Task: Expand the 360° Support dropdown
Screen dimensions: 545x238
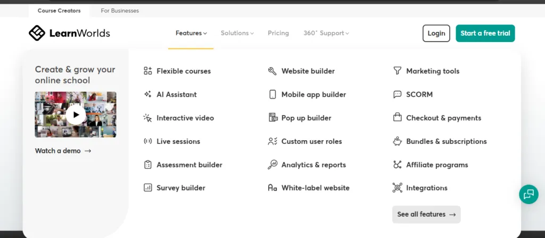Action: [x=326, y=33]
